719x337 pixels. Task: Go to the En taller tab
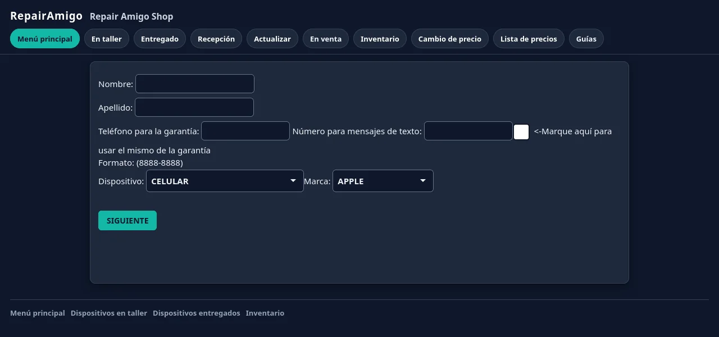(107, 39)
